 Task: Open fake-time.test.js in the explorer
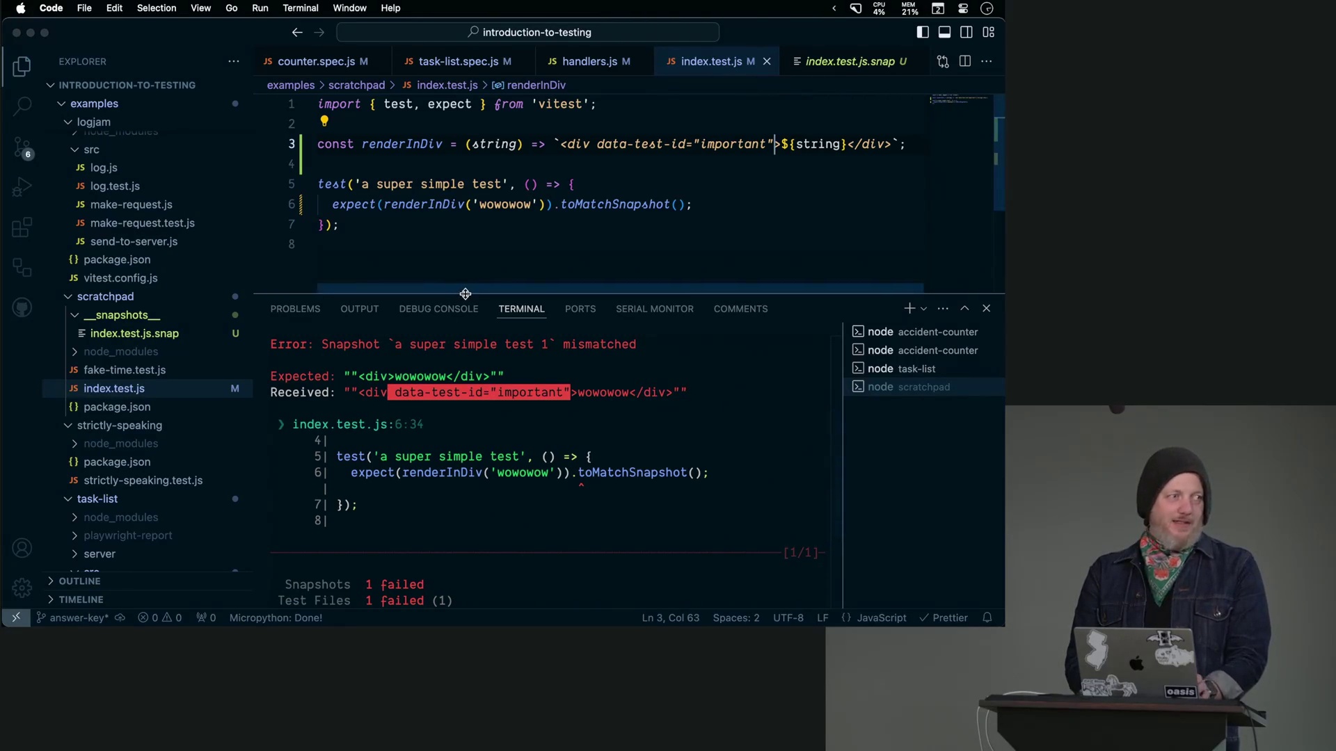pos(125,370)
